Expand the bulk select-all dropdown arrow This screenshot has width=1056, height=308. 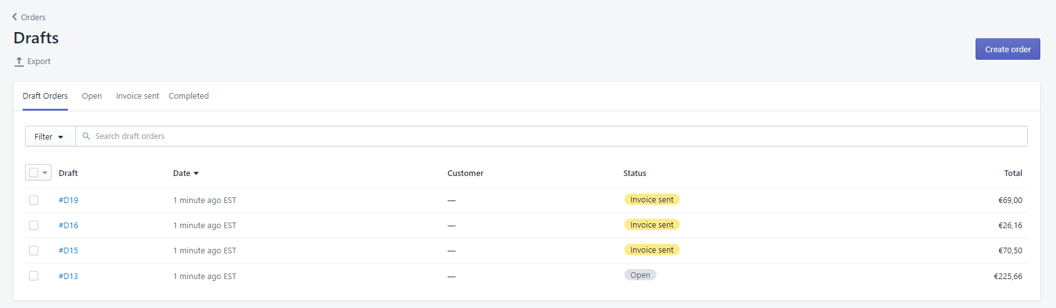point(45,173)
